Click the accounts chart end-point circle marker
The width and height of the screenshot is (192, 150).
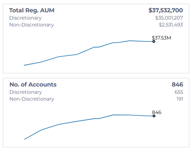[x=154, y=116]
